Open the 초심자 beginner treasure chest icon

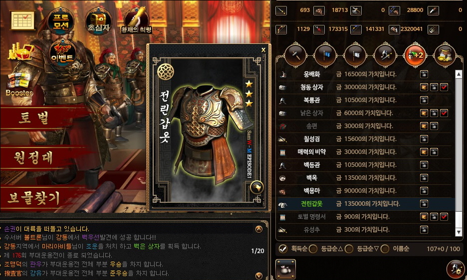pyautogui.click(x=99, y=21)
